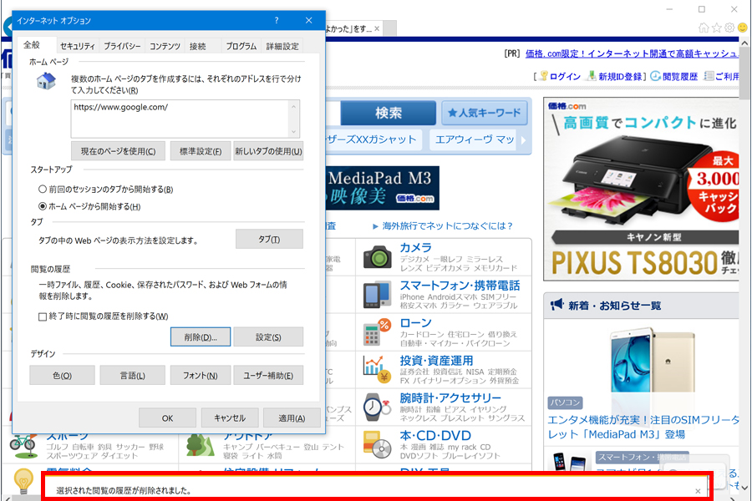
Task: Switch to the プログラム tab
Action: 241,46
